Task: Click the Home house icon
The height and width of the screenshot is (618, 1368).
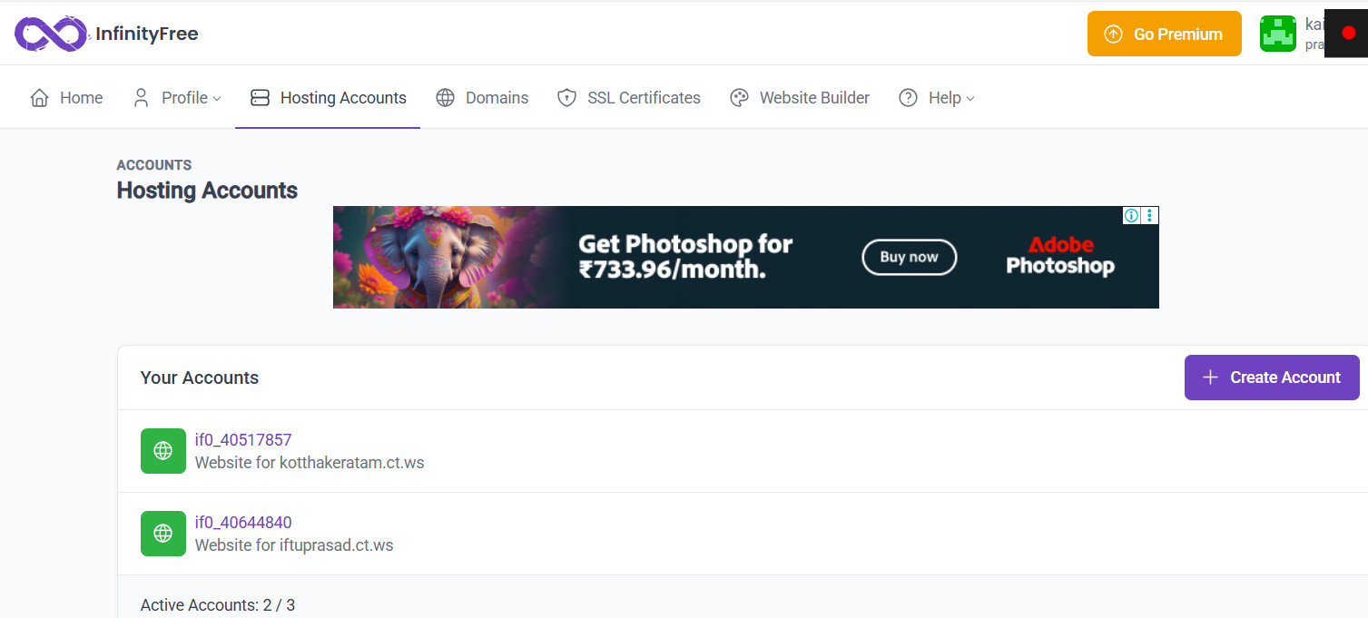Action: tap(39, 98)
